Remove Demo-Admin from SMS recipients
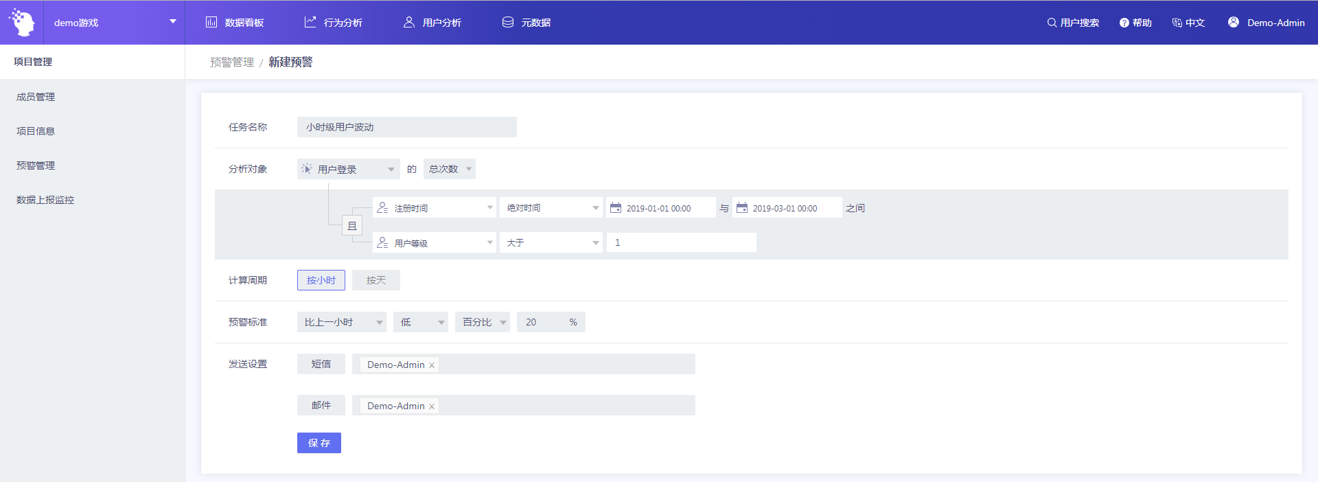Screen dimensions: 1318x482 432,365
